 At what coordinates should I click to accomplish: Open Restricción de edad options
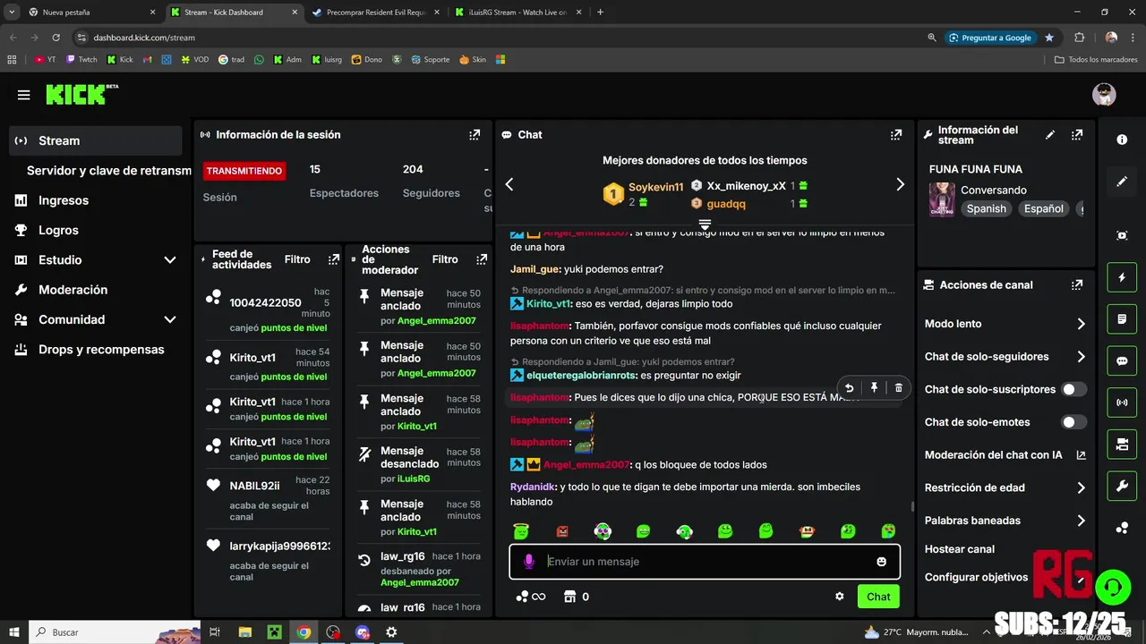1005,487
